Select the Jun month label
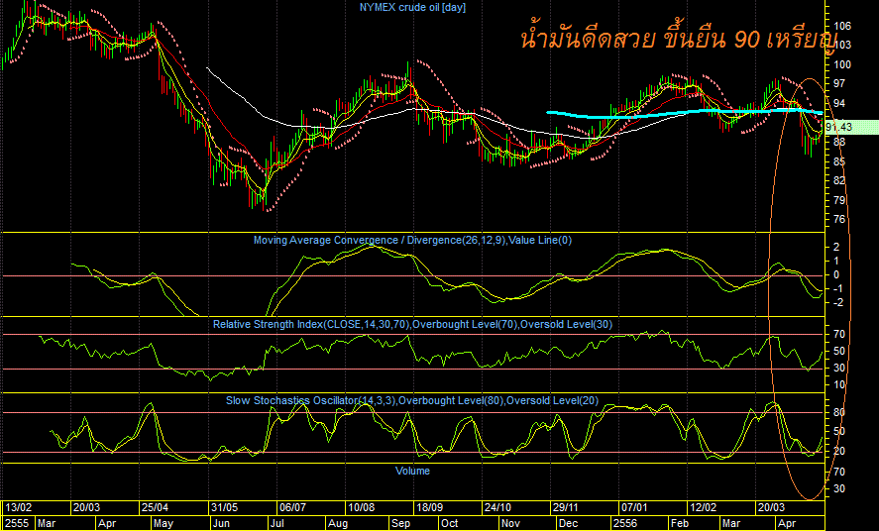The image size is (879, 531). click(221, 523)
